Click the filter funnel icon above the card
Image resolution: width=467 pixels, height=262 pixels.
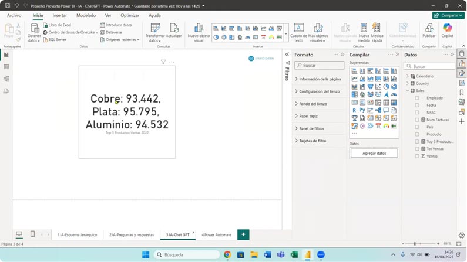pos(163,62)
